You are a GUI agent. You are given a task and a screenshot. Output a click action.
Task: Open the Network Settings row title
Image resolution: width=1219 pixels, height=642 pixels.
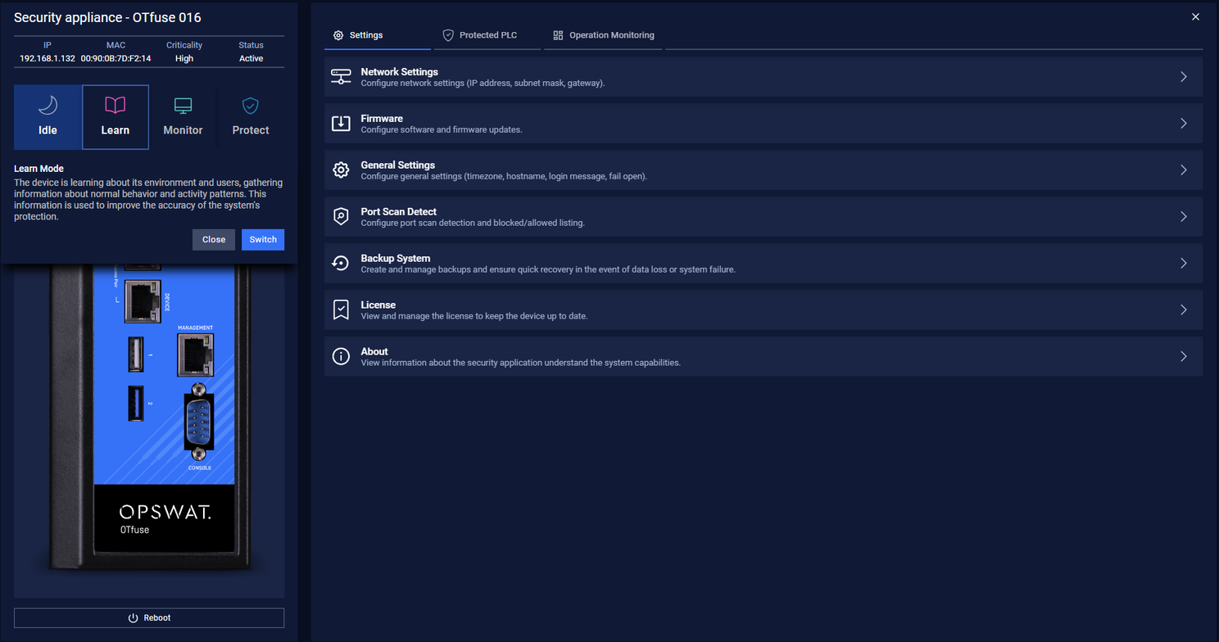pyautogui.click(x=399, y=72)
